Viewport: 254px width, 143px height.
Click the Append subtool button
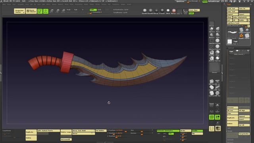tap(244, 116)
